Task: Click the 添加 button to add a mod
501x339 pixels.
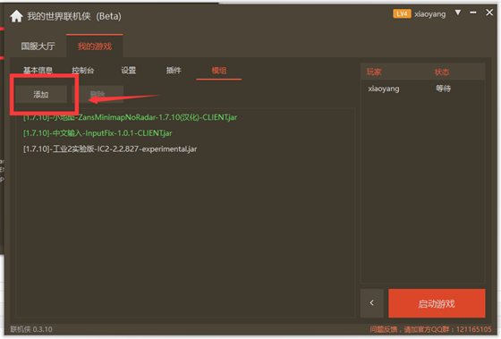Action: pos(41,94)
